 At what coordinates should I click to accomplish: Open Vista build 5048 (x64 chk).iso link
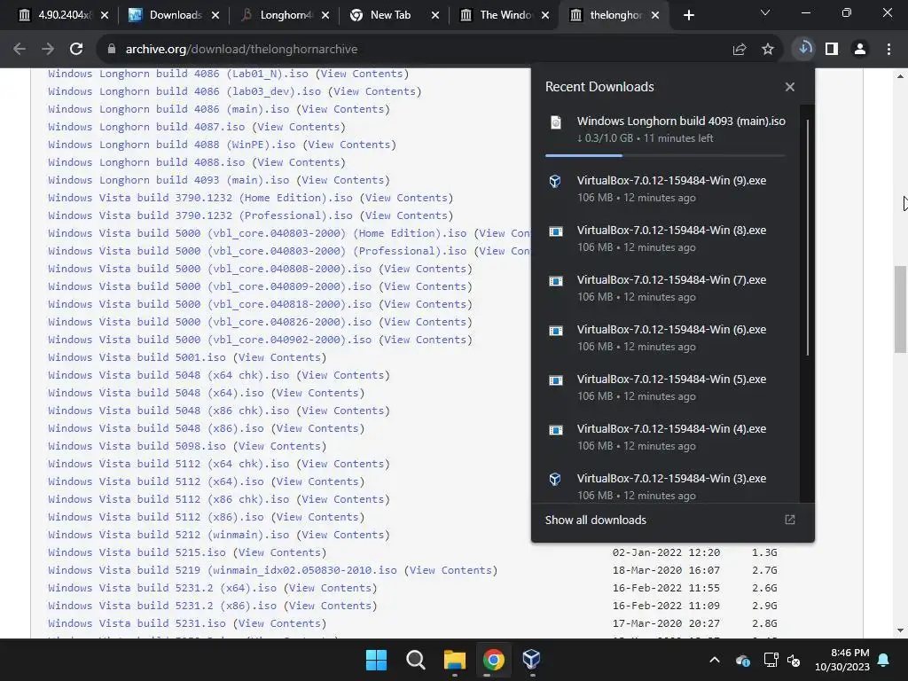point(168,375)
